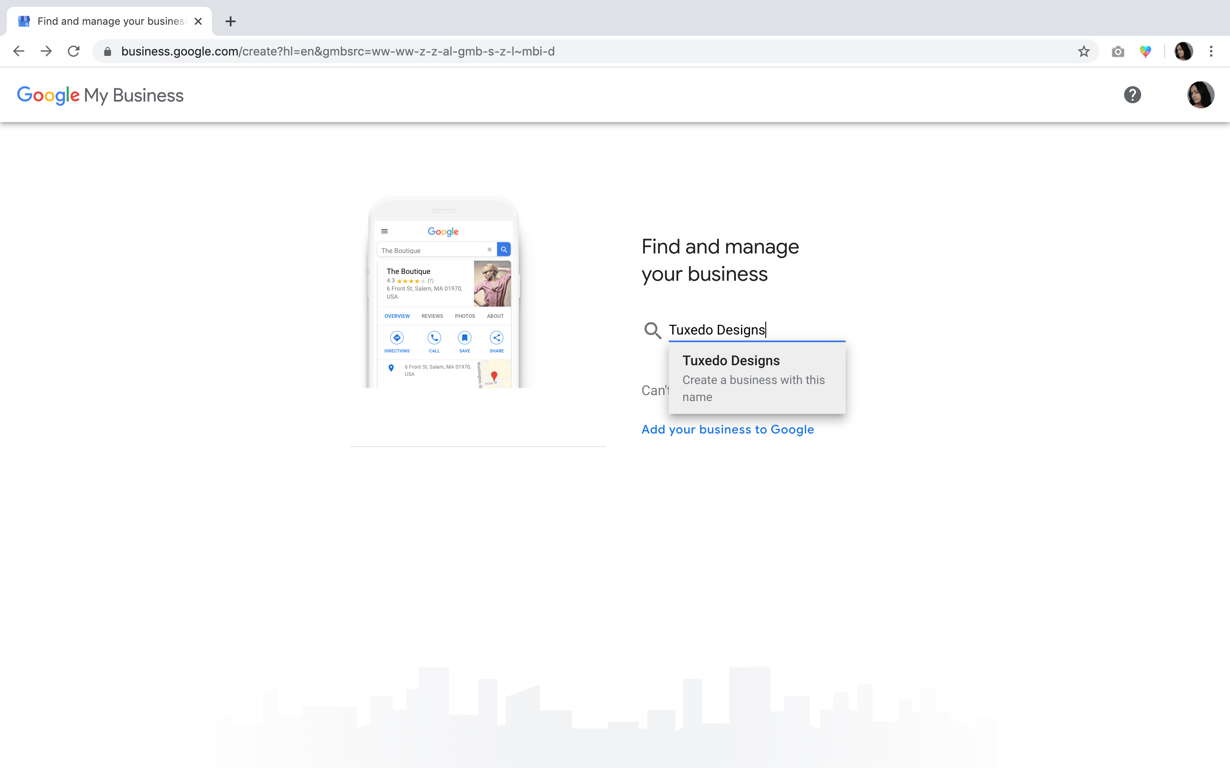Open Chrome's three-dot menu

pos(1211,51)
